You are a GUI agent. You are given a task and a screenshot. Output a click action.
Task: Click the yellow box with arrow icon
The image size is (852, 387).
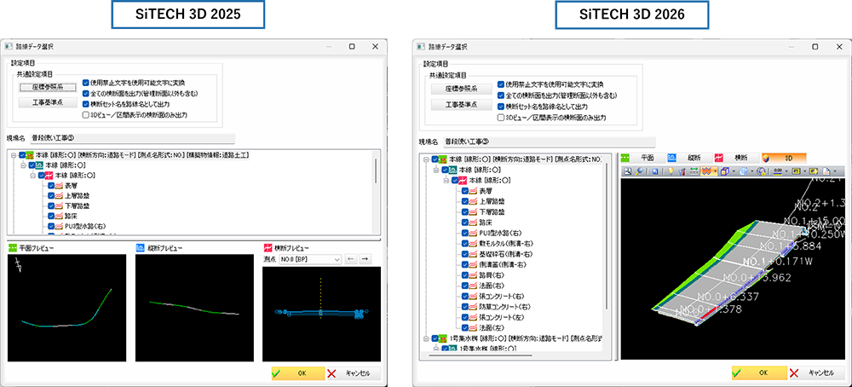[x=814, y=171]
